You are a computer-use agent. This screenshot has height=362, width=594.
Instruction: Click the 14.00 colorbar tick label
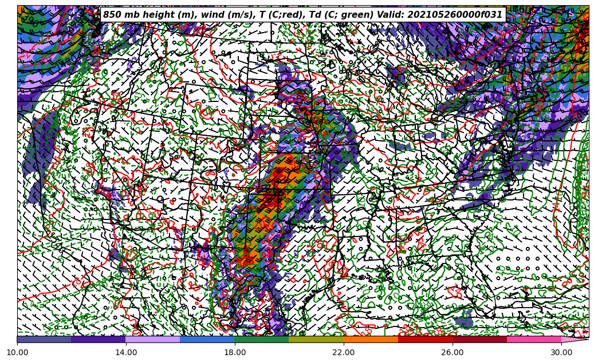(126, 352)
